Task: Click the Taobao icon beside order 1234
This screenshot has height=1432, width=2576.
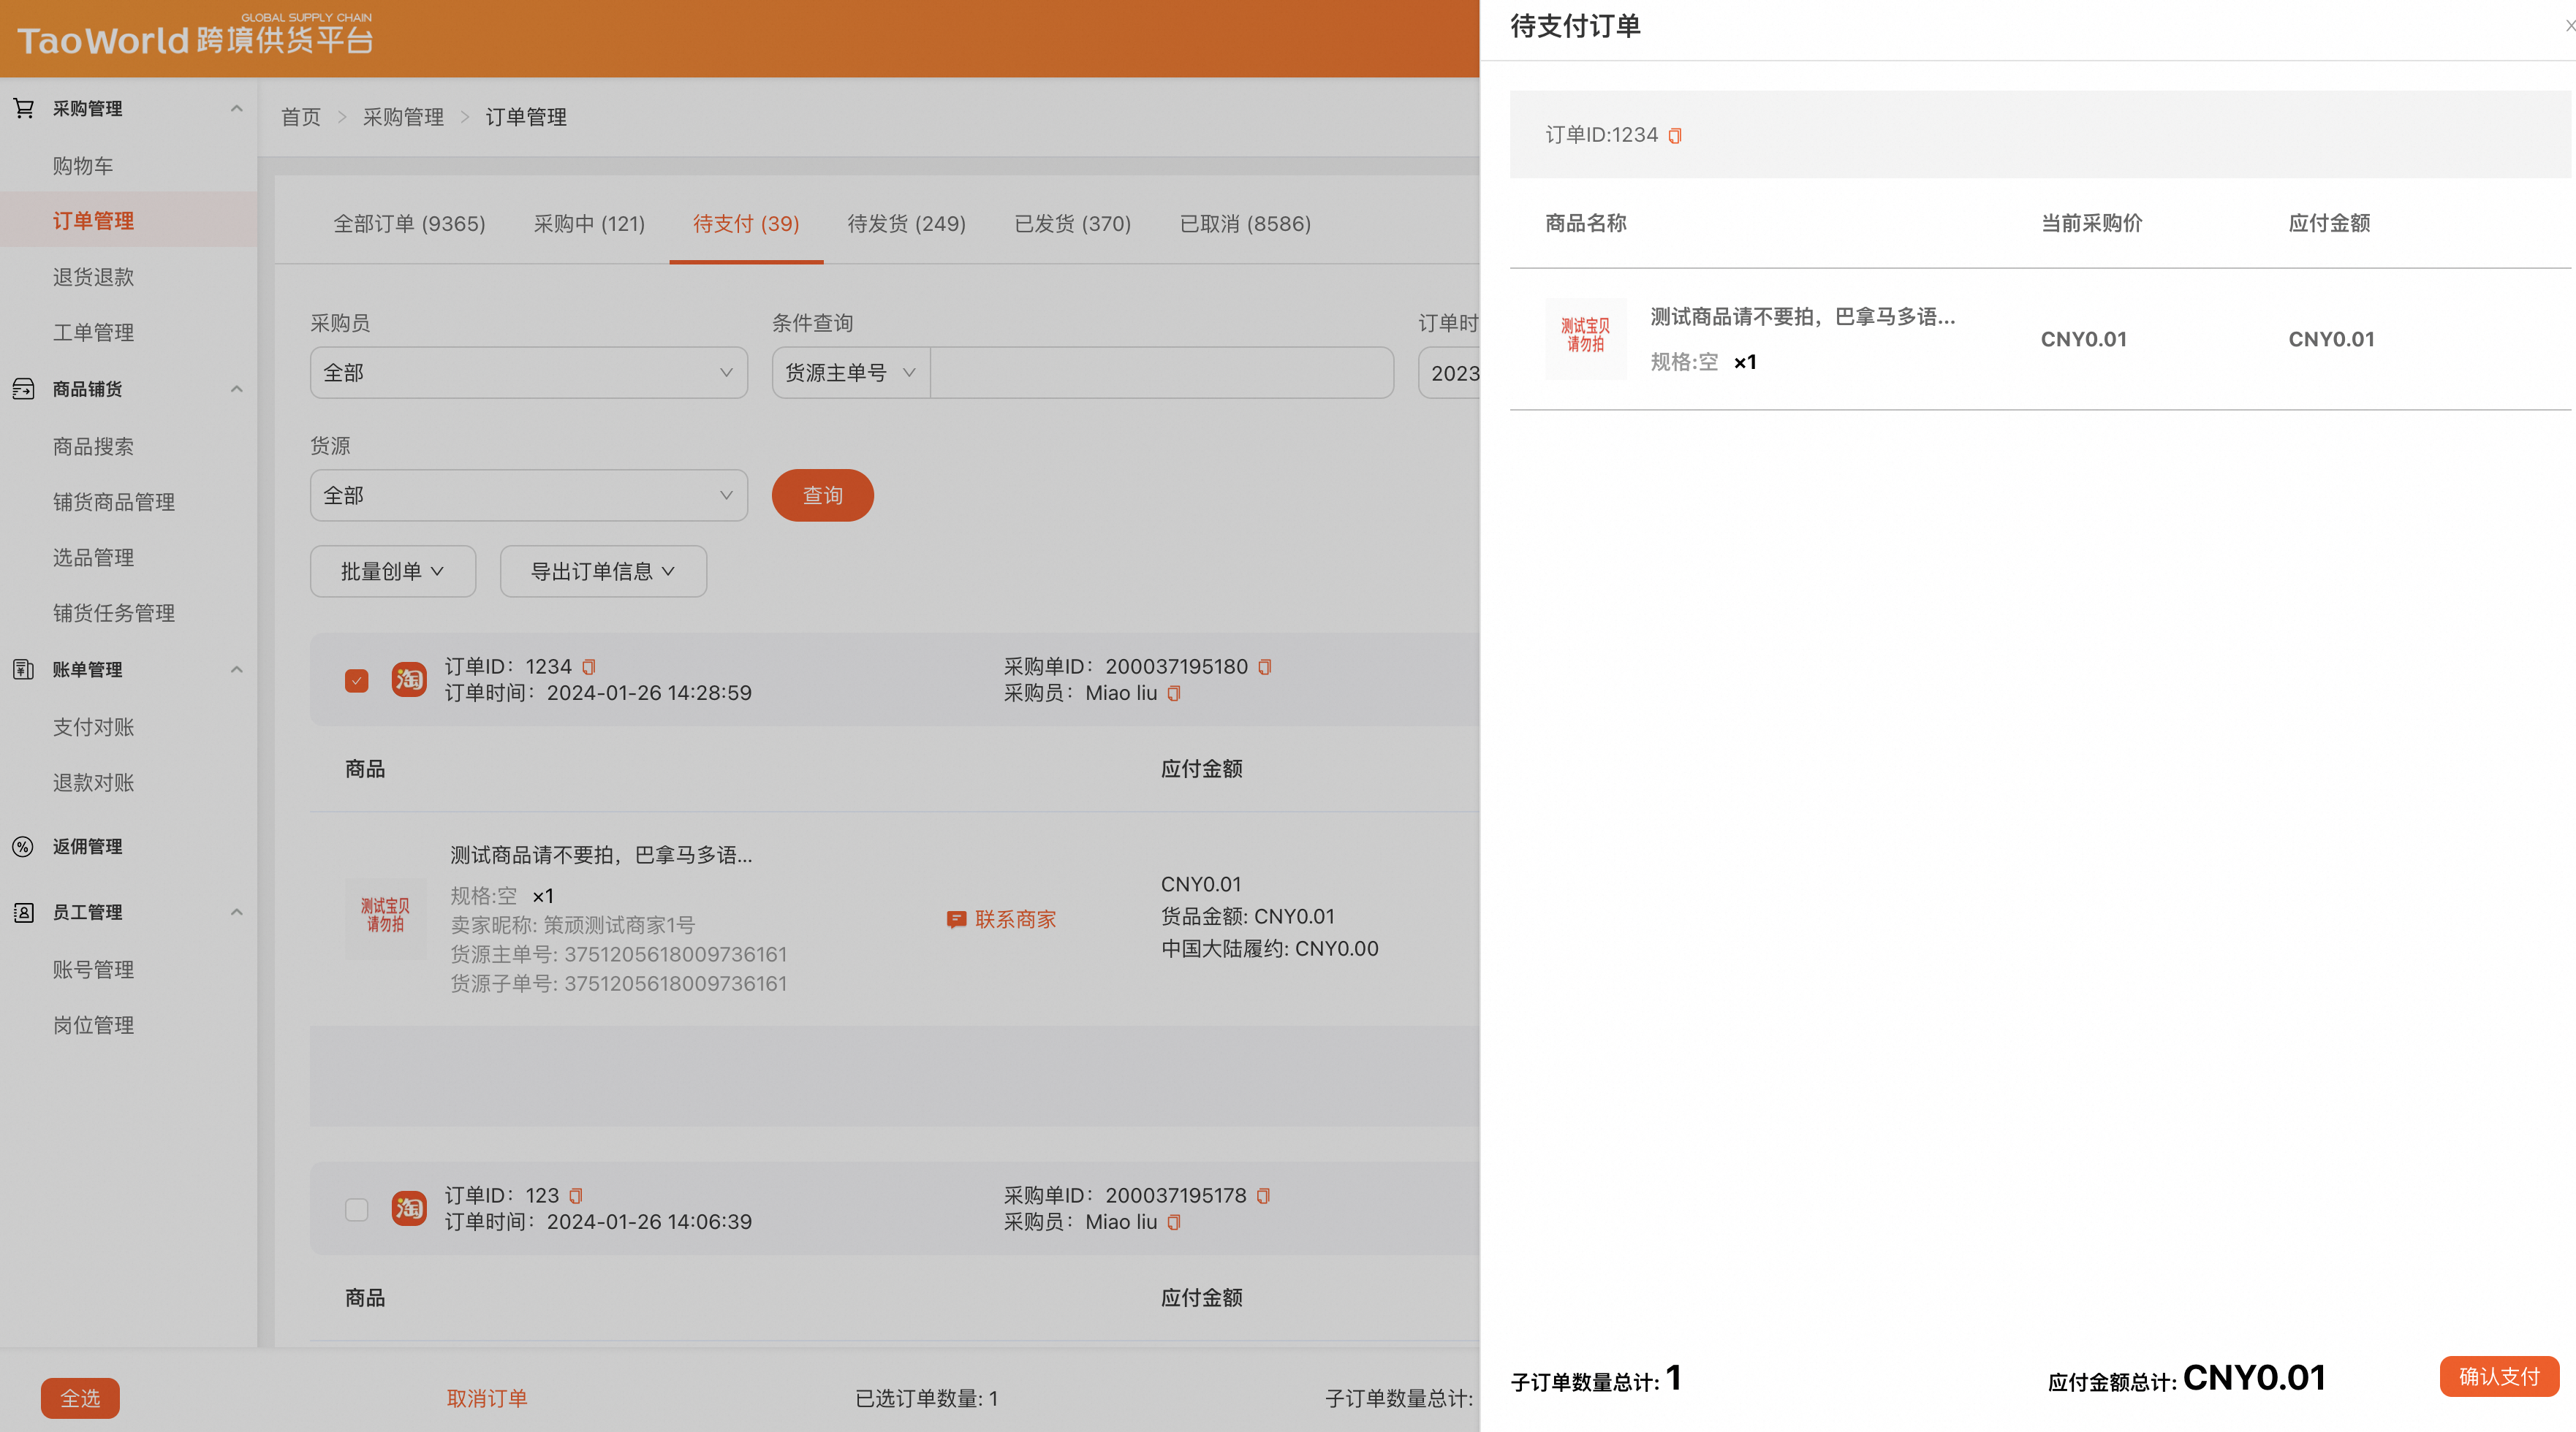Action: (409, 679)
